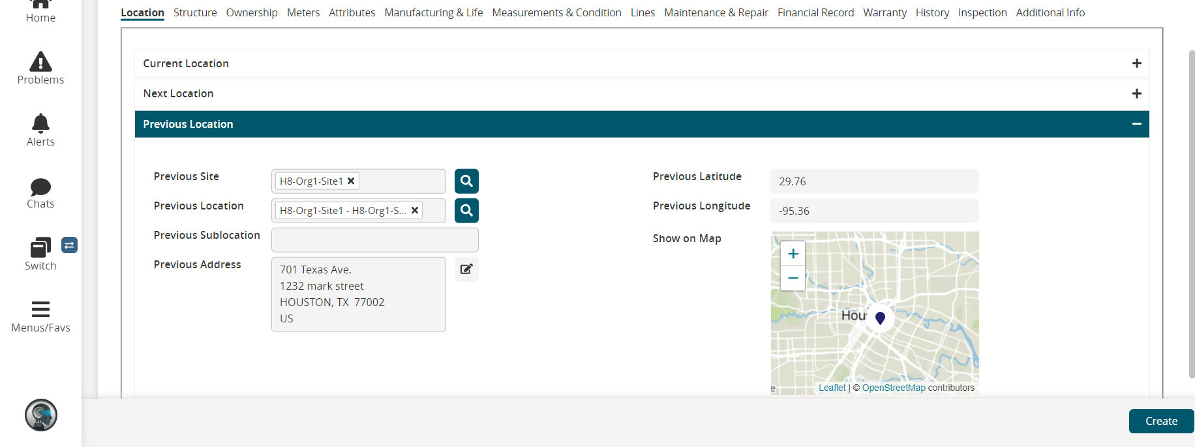
Task: Switch to the Attributes tab
Action: (352, 12)
